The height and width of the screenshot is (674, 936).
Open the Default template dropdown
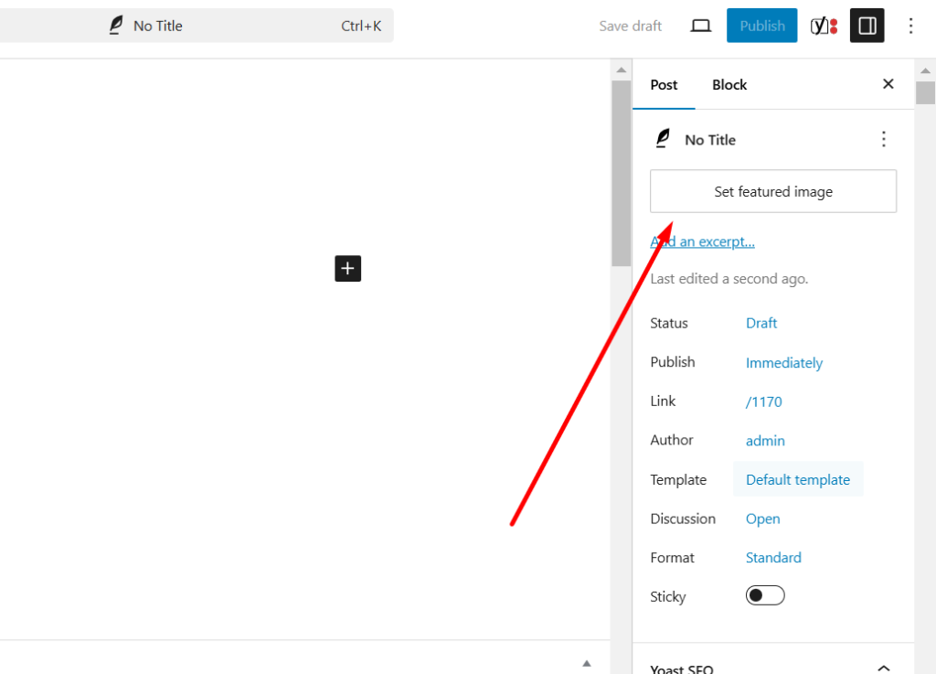(797, 479)
